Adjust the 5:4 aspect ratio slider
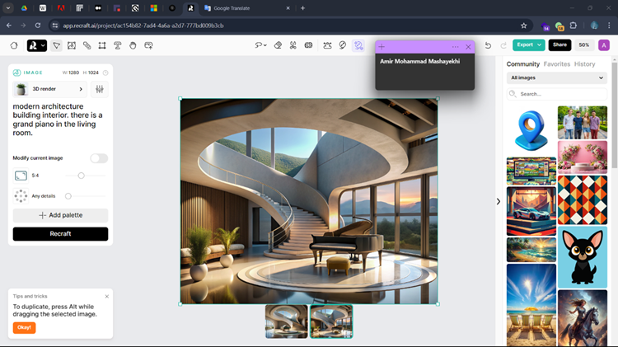This screenshot has height=347, width=618. click(82, 176)
